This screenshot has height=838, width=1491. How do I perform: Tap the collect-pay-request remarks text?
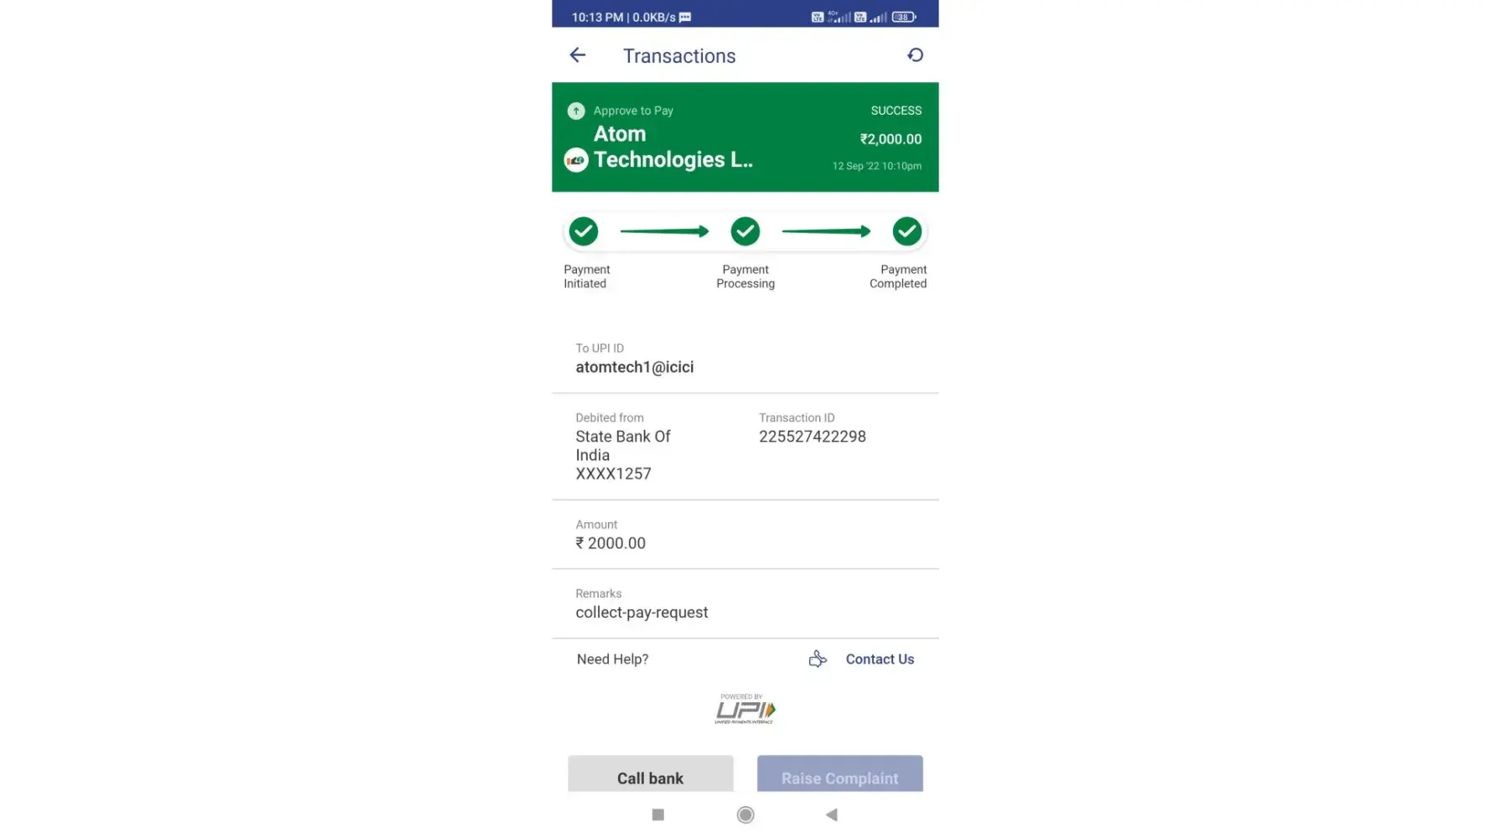point(642,613)
